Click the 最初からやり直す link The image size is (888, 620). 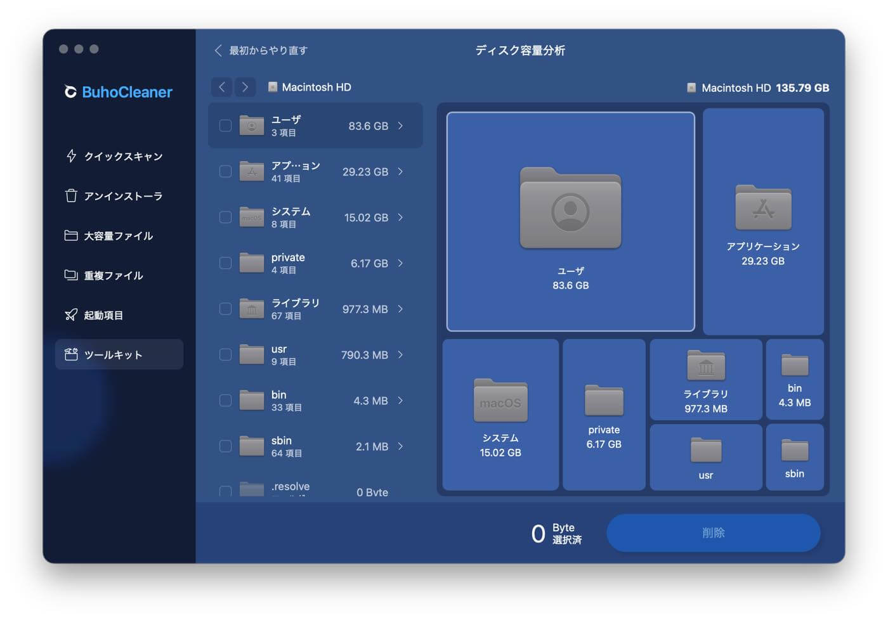(x=267, y=50)
